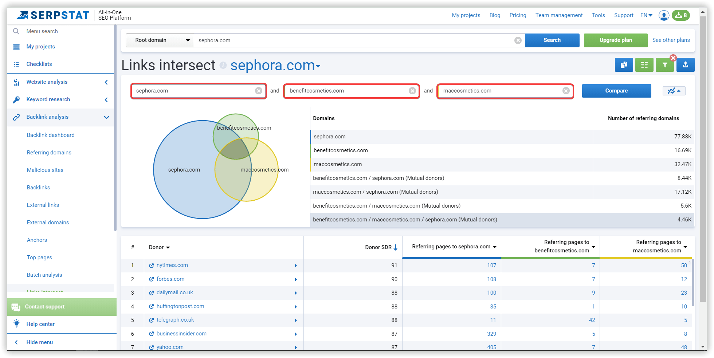Click 107 referring pages for nytimes.com

point(491,265)
